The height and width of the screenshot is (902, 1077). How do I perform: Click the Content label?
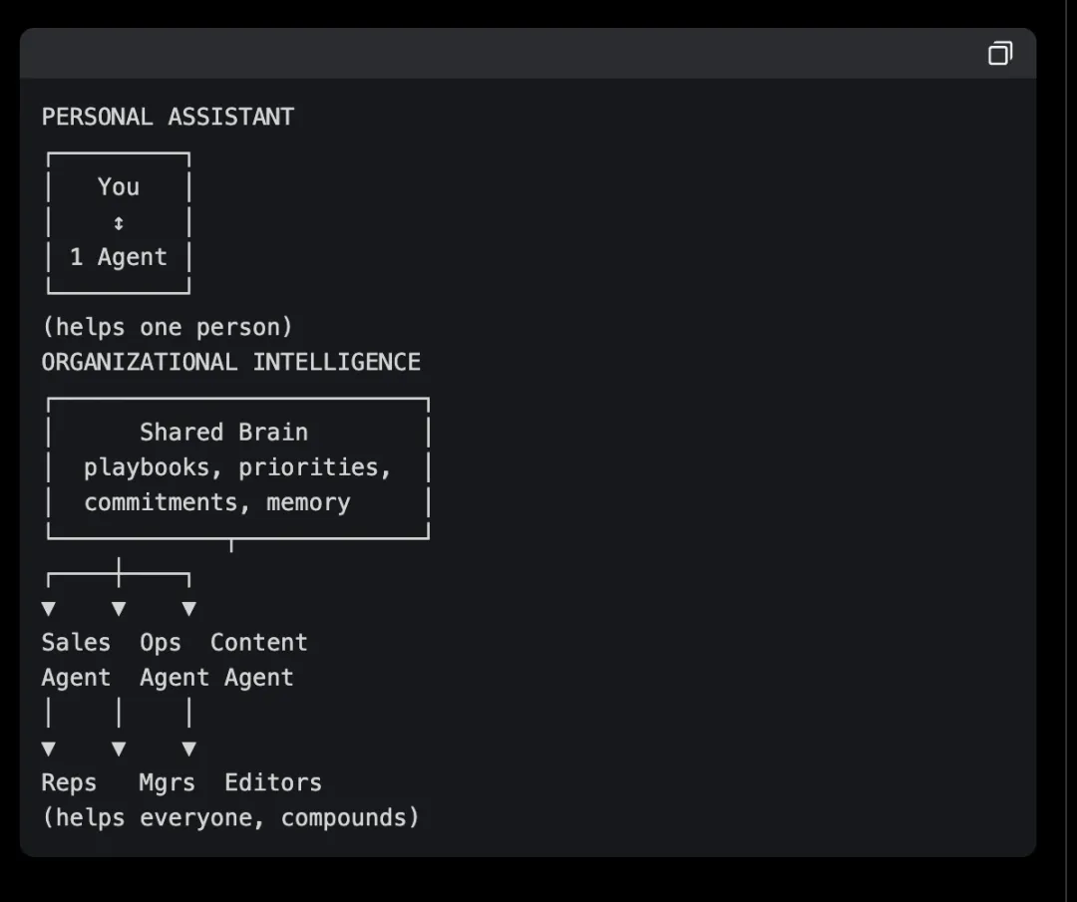coord(258,643)
